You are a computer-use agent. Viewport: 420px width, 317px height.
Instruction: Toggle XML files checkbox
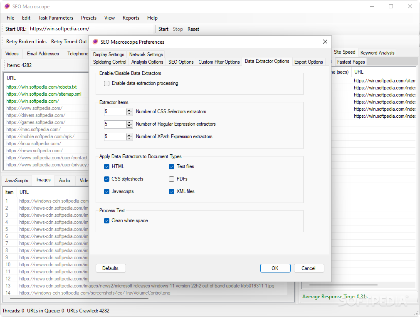click(171, 192)
